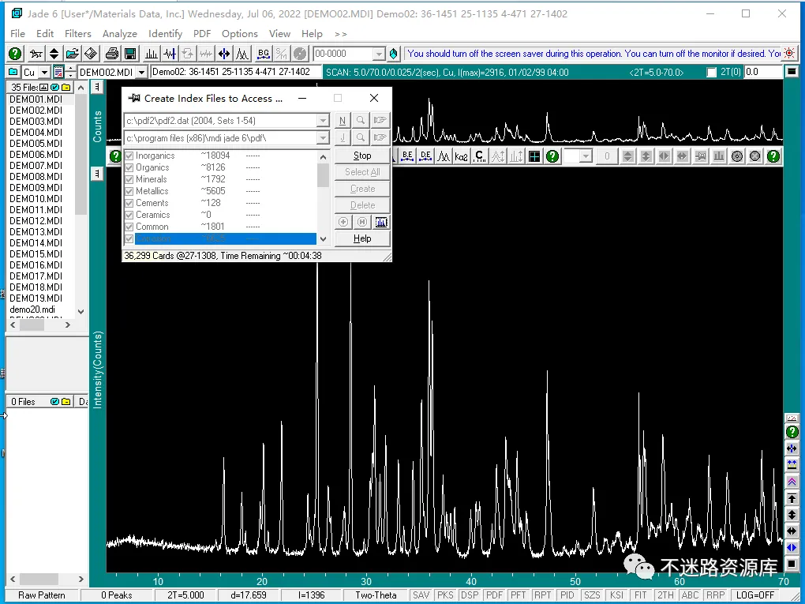Expand the program files pdf folder dropdown
Screen dimensions: 805x604
pyautogui.click(x=323, y=138)
